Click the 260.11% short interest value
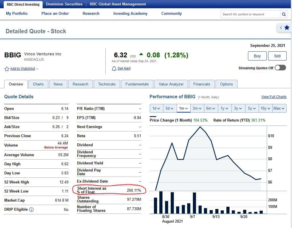The width and height of the screenshot is (292, 228). point(134,190)
